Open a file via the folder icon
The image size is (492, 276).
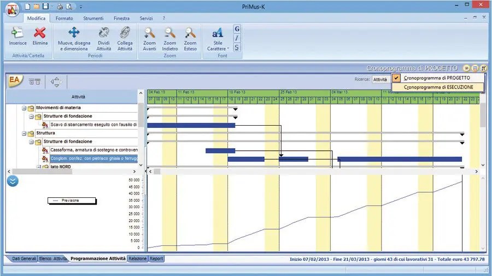(x=37, y=6)
